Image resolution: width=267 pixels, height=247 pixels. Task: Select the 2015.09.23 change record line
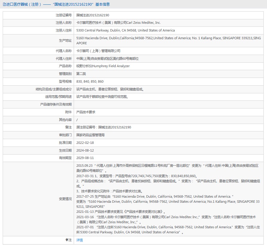click(x=167, y=168)
